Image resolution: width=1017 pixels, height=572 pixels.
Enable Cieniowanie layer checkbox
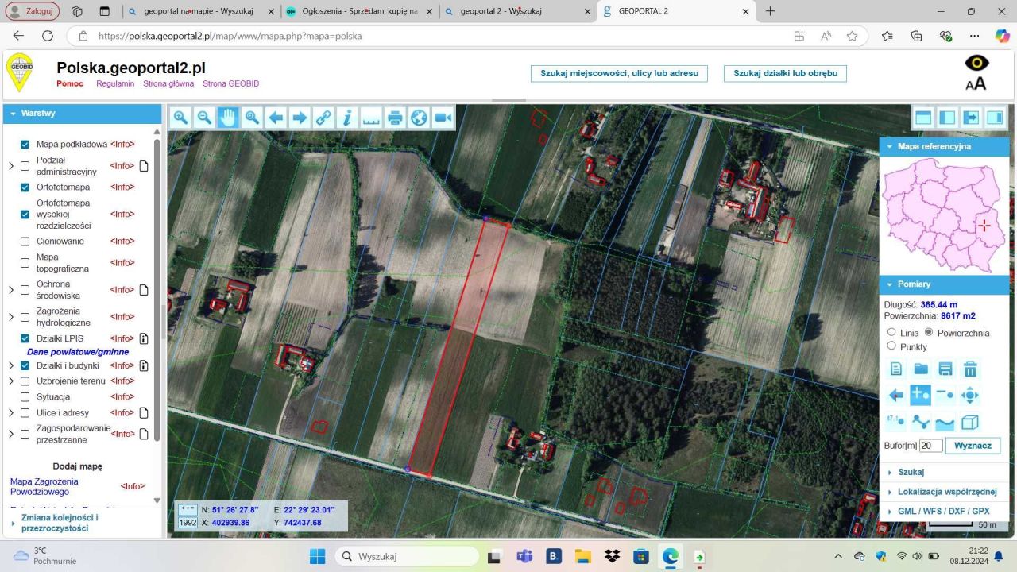coord(25,242)
